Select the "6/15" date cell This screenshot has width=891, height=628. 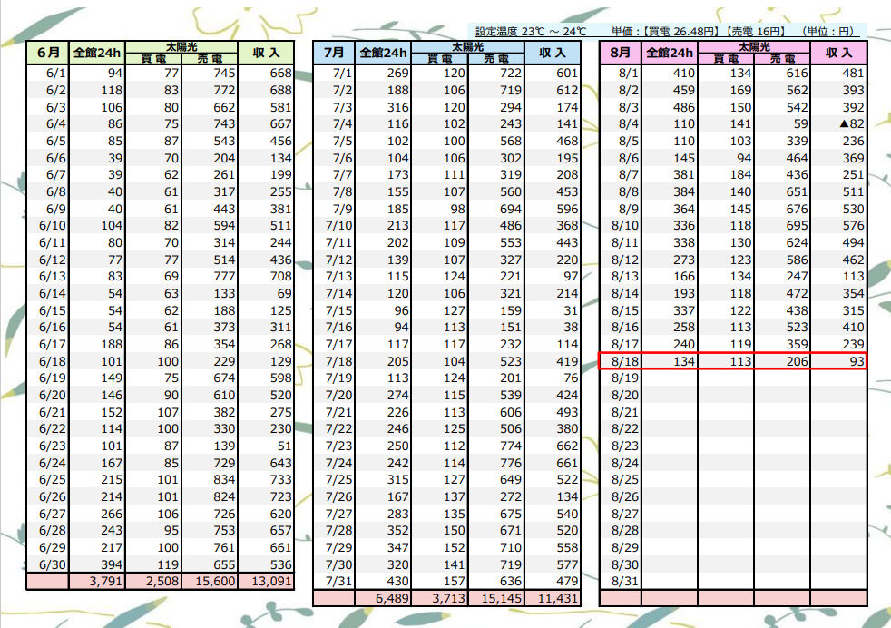click(x=48, y=311)
